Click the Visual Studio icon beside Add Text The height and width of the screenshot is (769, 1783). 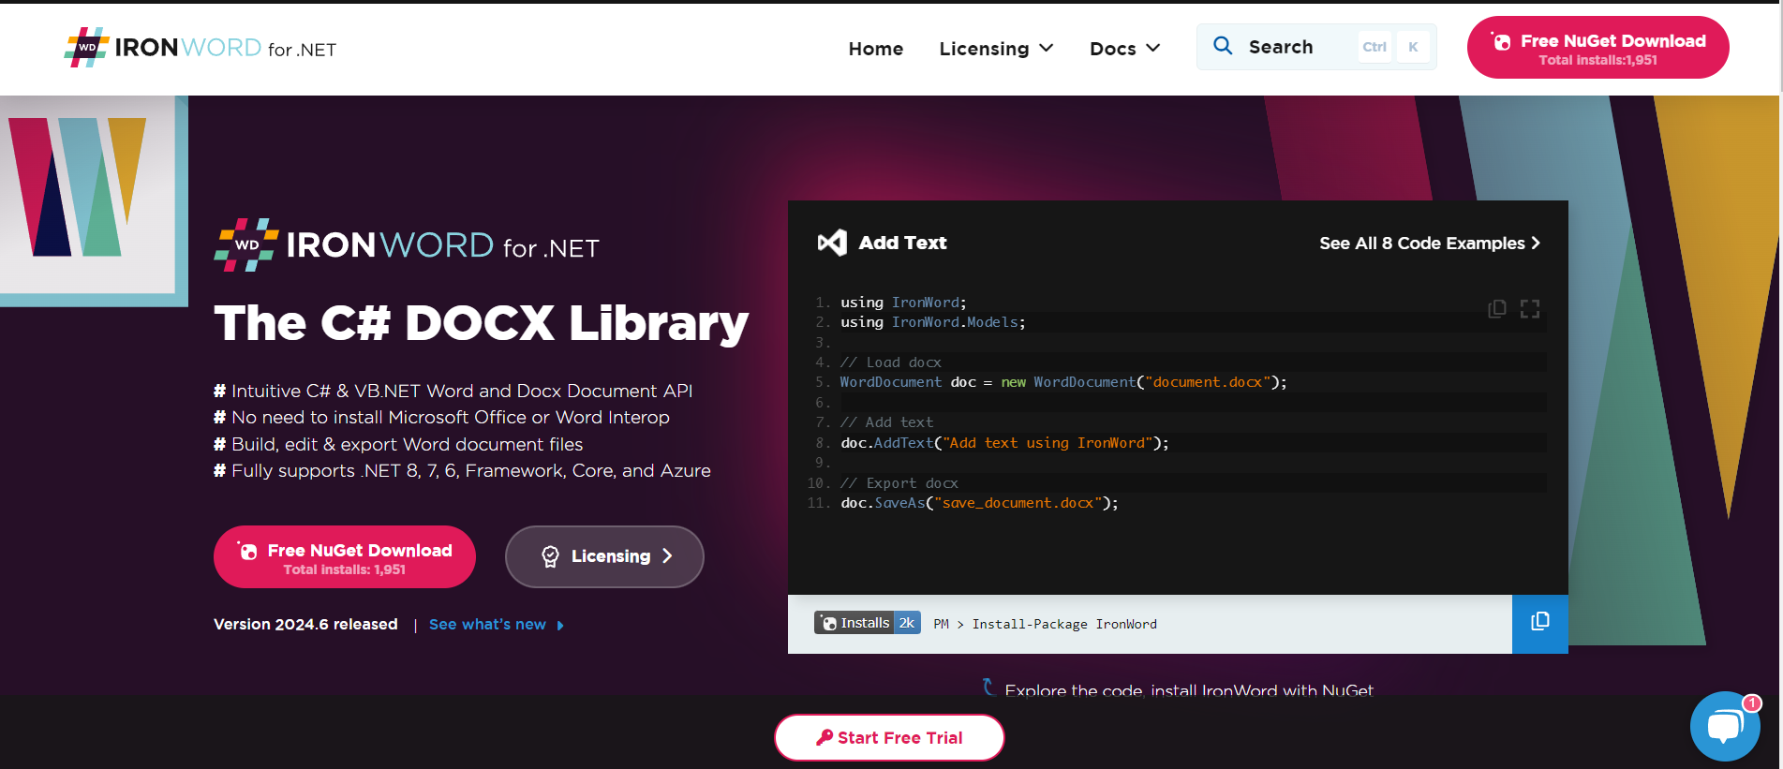coord(832,243)
